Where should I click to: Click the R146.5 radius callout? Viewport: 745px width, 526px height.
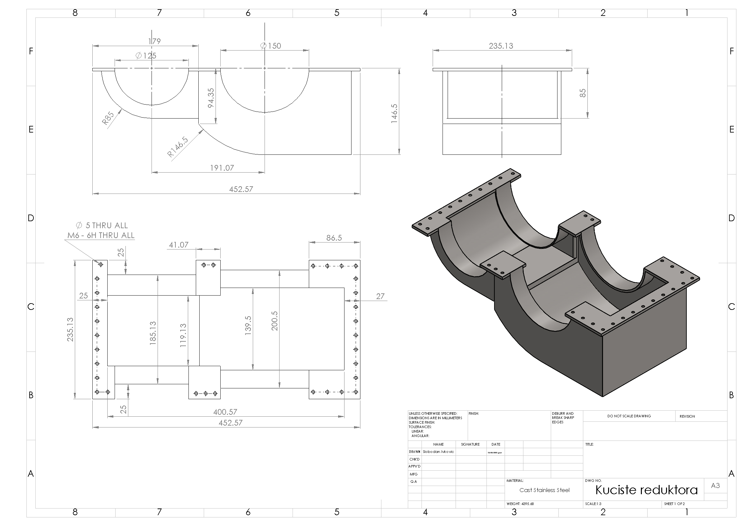[x=177, y=147]
